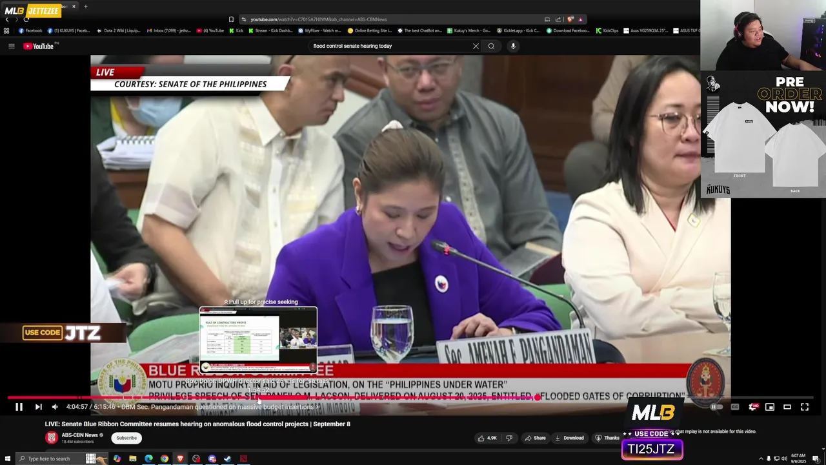The image size is (826, 465).
Task: Open Microsoft Edge from taskbar
Action: [148, 459]
